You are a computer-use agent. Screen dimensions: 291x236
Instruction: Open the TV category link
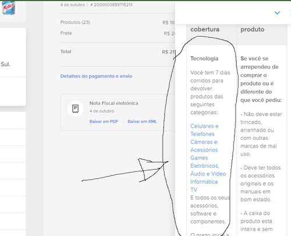point(194,189)
